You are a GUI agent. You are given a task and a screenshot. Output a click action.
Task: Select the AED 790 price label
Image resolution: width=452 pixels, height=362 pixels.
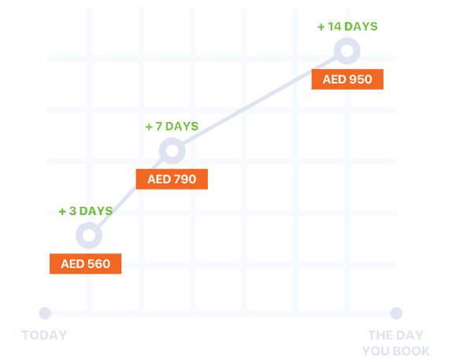172,179
